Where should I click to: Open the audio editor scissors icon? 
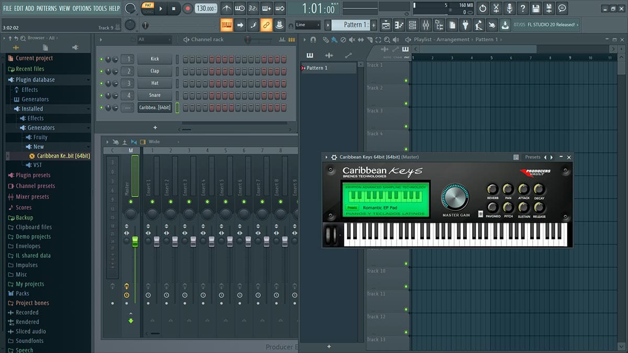click(496, 8)
